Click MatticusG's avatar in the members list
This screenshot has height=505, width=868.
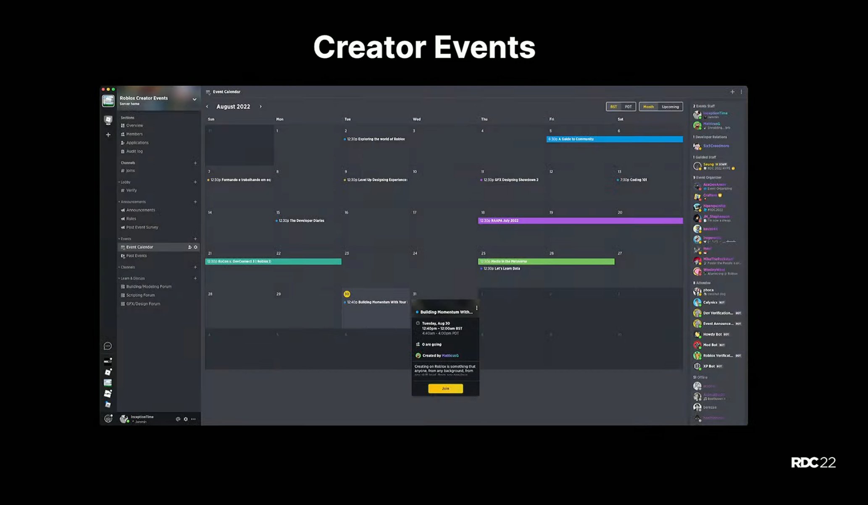point(697,126)
